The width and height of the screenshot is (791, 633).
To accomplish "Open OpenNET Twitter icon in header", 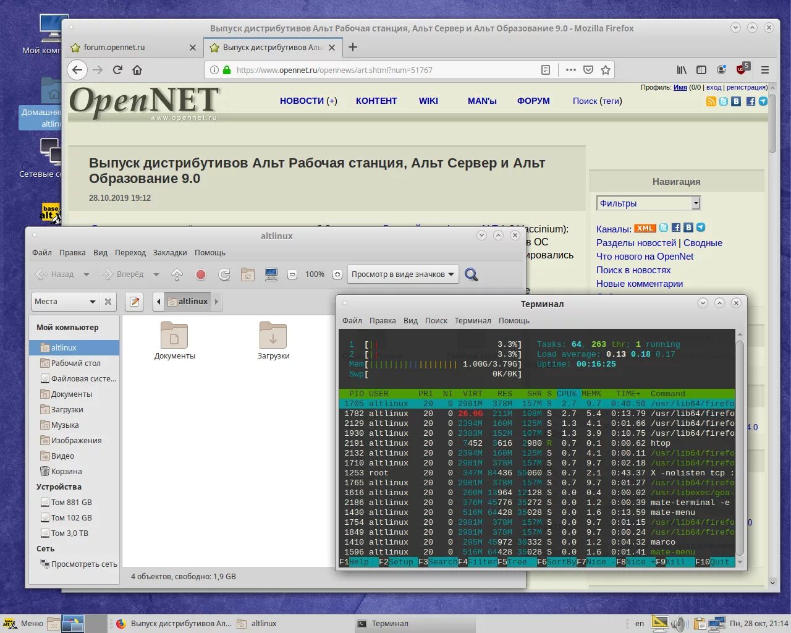I will 724,101.
